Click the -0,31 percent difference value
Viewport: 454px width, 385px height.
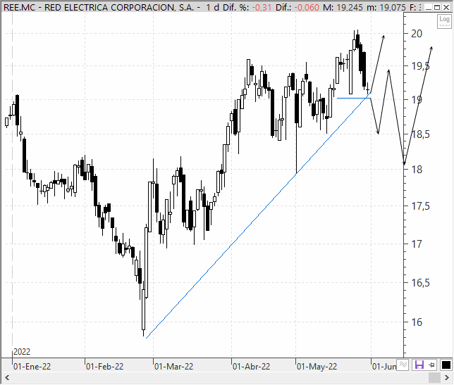(x=262, y=7)
